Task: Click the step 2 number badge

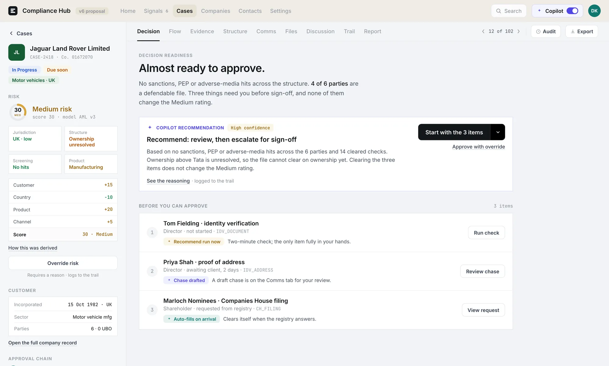Action: [x=152, y=271]
